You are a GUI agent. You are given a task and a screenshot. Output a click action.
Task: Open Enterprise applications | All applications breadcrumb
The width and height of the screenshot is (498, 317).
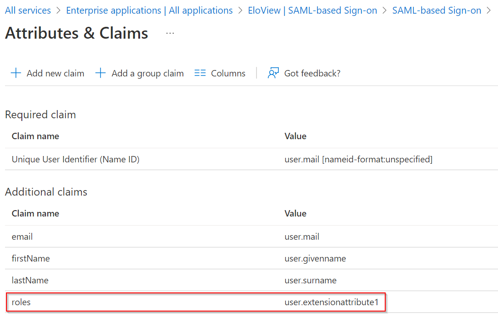pyautogui.click(x=149, y=10)
